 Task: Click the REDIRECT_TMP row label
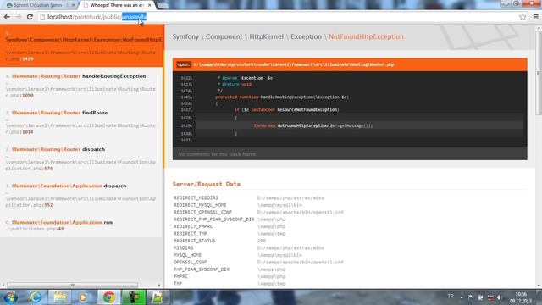pyautogui.click(x=190, y=234)
